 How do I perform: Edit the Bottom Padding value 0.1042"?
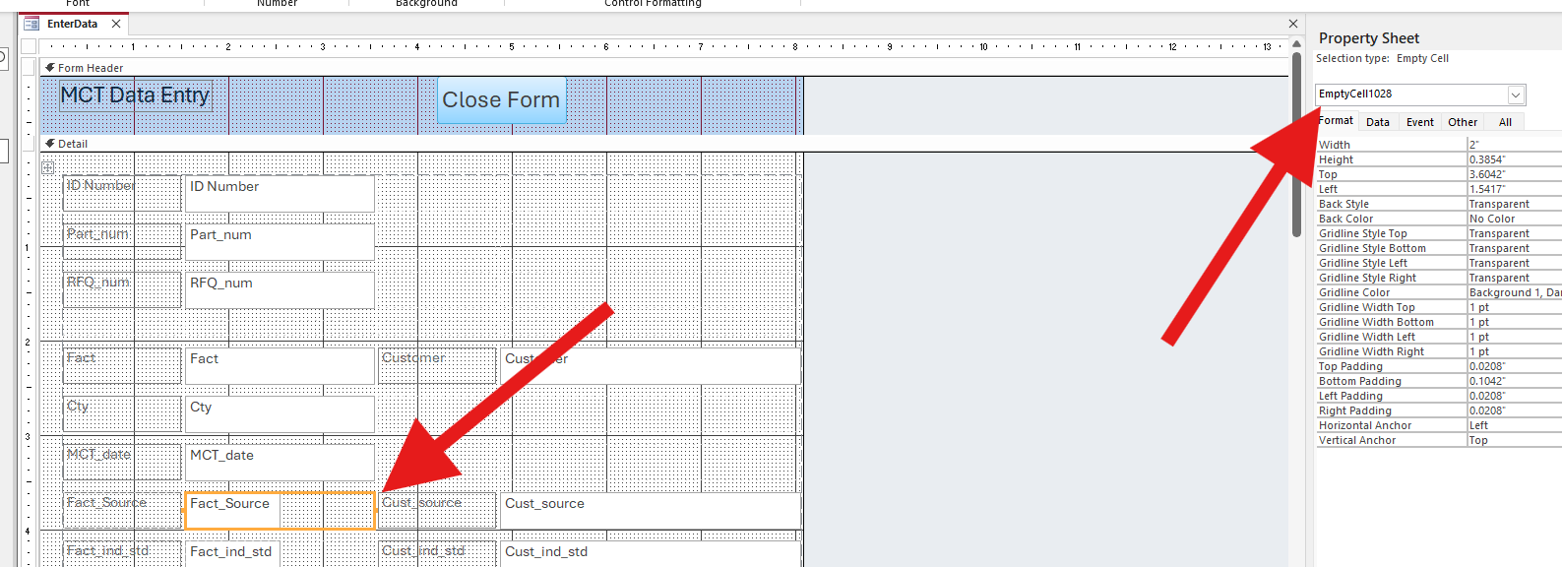pyautogui.click(x=1514, y=381)
